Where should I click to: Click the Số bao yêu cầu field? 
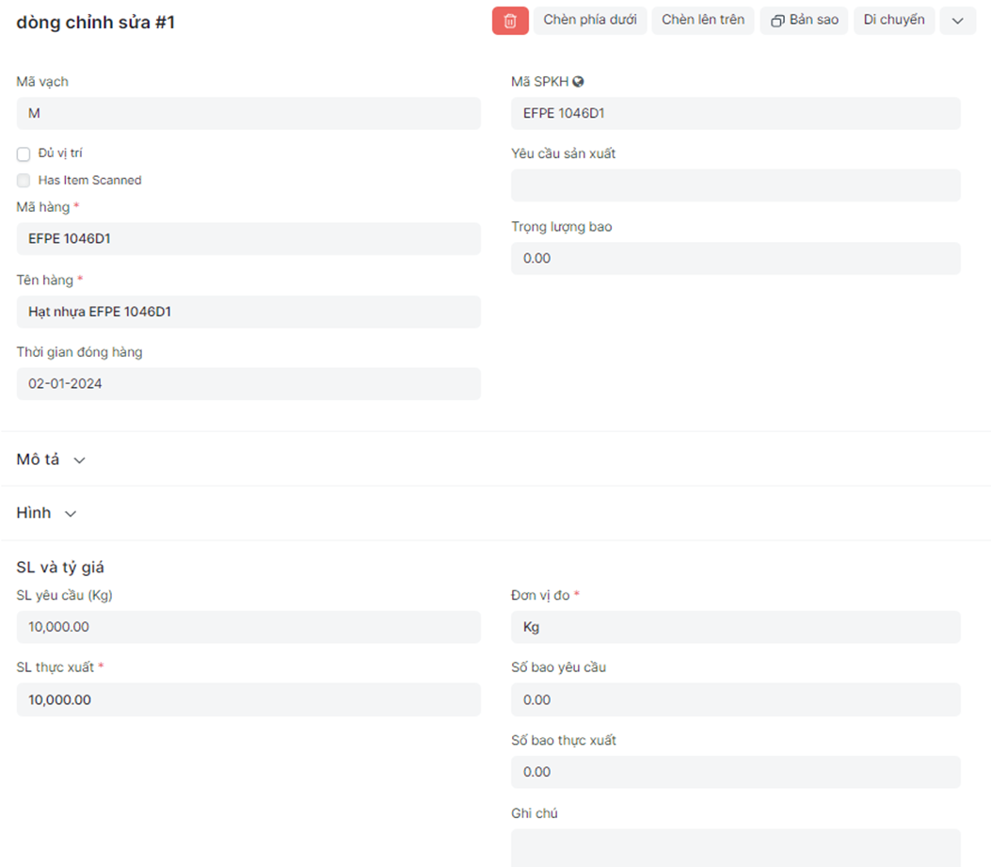(735, 700)
